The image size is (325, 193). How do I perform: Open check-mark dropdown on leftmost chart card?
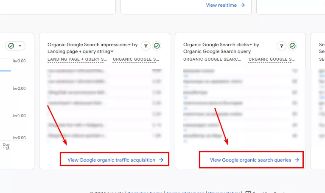(x=15, y=46)
